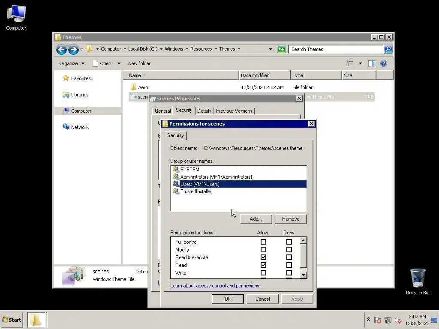Image resolution: width=439 pixels, height=329 pixels.
Task: Select Computer in navigation pane
Action: coord(81,111)
